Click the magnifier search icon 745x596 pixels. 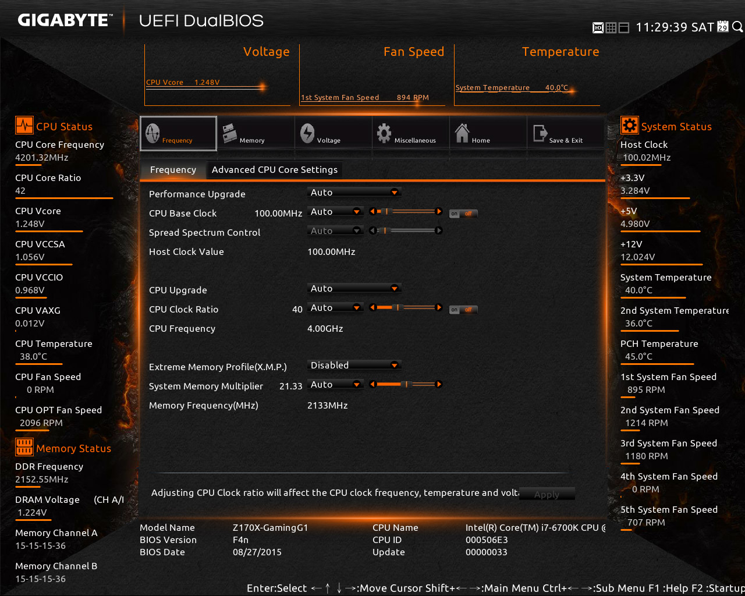click(737, 27)
